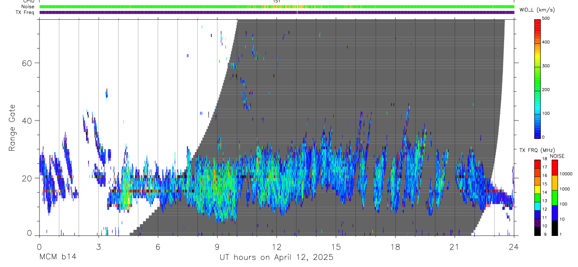Viewport: 578px width, 267px height.
Task: Click the 'UT hours on April 12, 2025' label
Action: tap(276, 258)
